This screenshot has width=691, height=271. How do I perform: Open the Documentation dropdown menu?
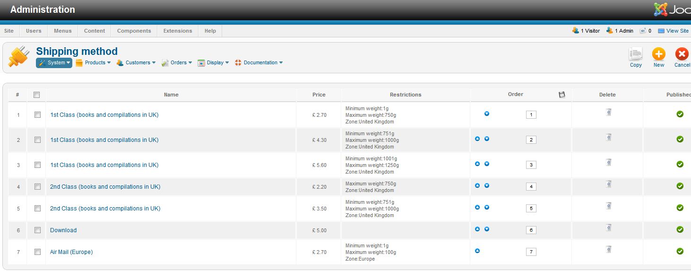[259, 62]
